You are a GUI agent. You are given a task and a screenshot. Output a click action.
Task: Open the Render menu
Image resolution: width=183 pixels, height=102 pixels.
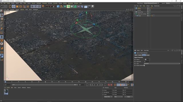(x=65, y=3)
